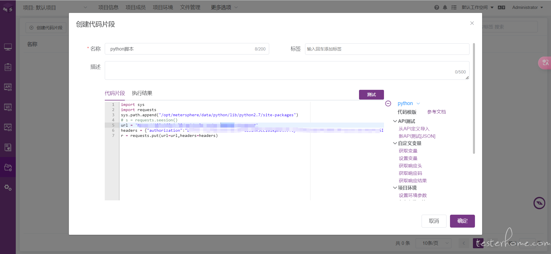The image size is (551, 254).
Task: Open the 默认工作空间 workspace dropdown
Action: click(478, 7)
